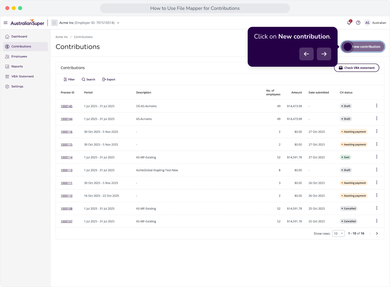Click the Description column header

coord(144,92)
